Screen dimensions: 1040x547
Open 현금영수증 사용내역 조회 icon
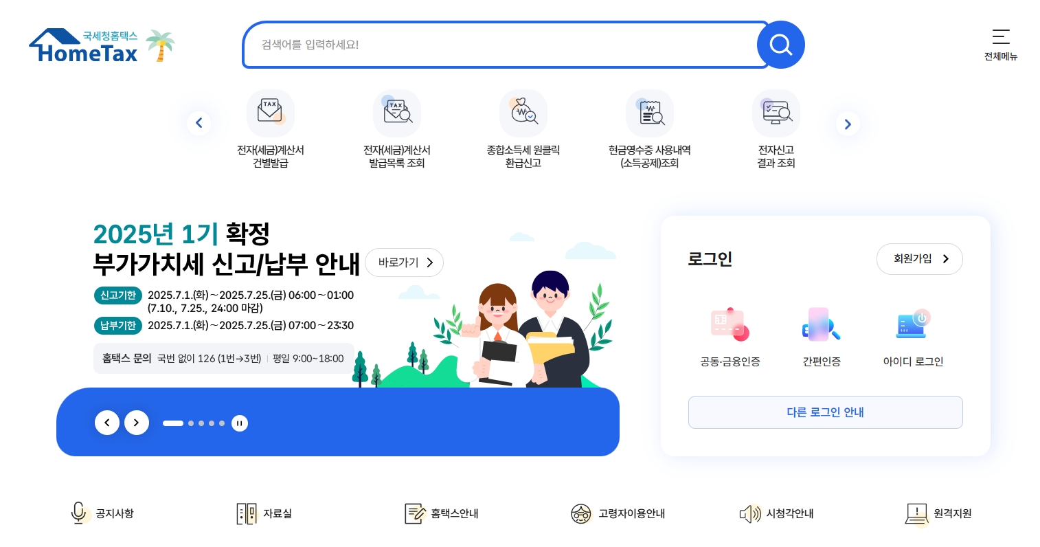650,113
